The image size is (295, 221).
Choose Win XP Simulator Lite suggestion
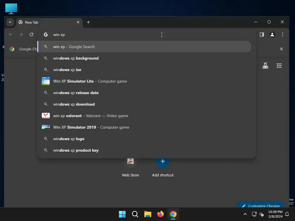[145, 81]
